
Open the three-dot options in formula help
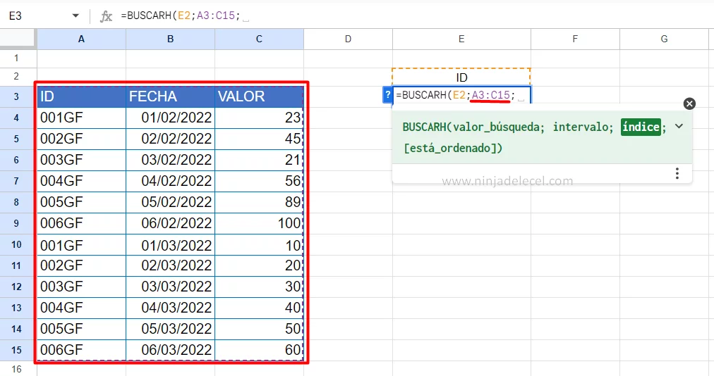(677, 173)
